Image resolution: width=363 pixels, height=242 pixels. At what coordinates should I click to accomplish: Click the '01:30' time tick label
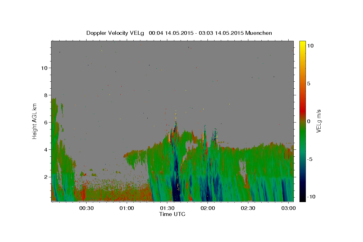(167, 208)
